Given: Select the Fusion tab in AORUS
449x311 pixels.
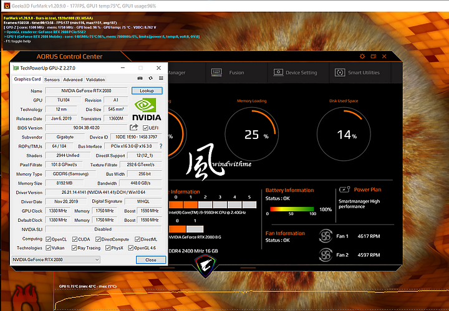Looking at the screenshot, I should click(236, 72).
